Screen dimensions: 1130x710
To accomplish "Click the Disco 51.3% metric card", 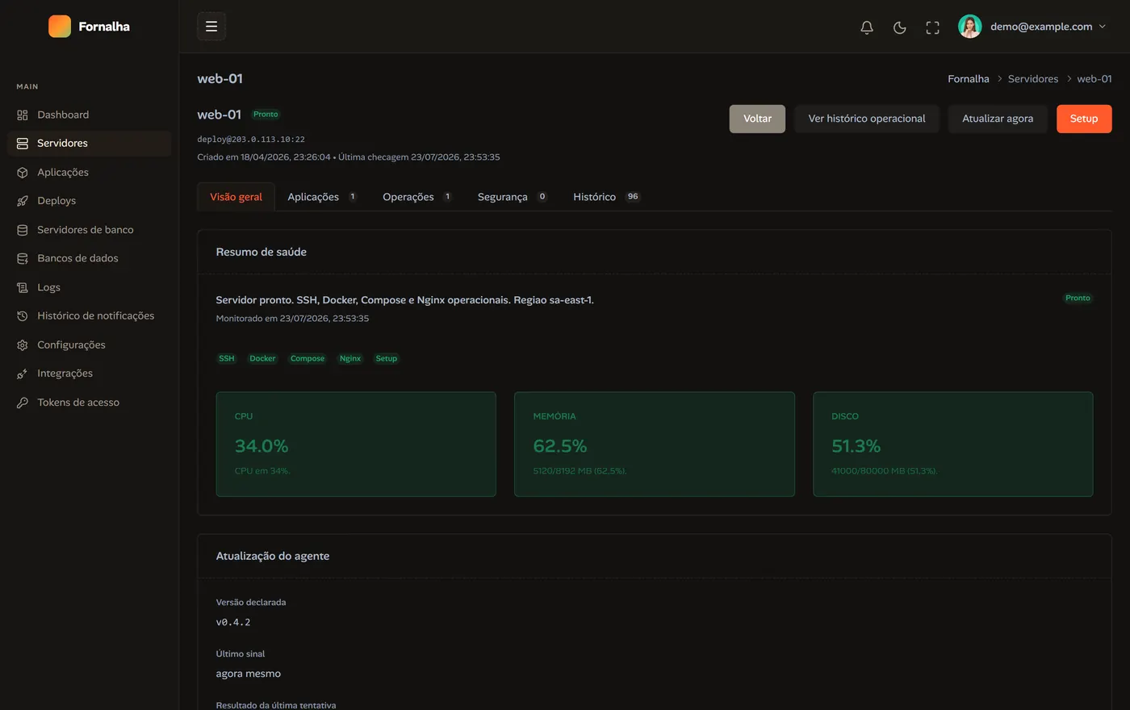I will click(953, 444).
